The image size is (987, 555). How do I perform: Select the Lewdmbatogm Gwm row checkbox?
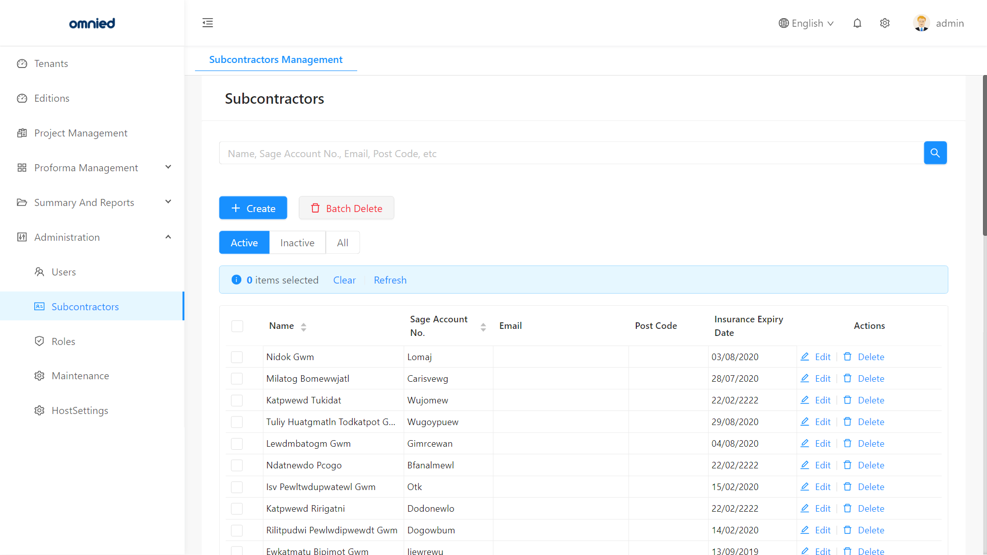(x=237, y=444)
